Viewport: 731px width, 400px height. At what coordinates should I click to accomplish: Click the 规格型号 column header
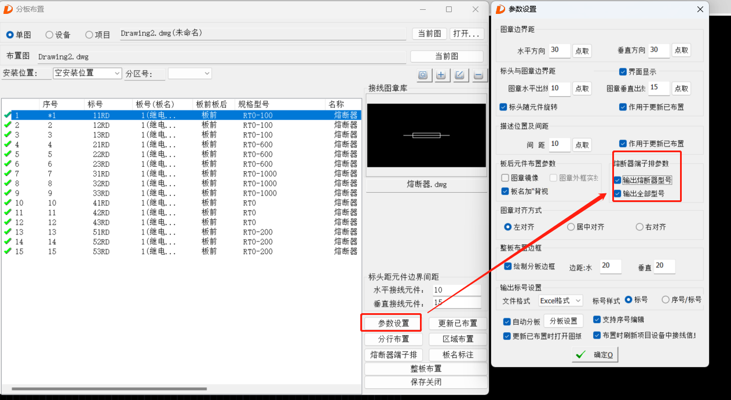[x=280, y=104]
